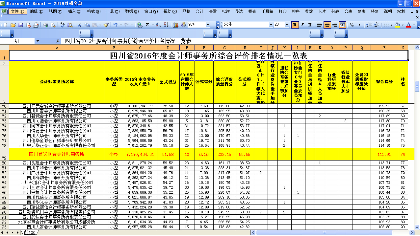The width and height of the screenshot is (420, 236).
Task: Click the Save icon in the toolbar
Action: (x=21, y=25)
